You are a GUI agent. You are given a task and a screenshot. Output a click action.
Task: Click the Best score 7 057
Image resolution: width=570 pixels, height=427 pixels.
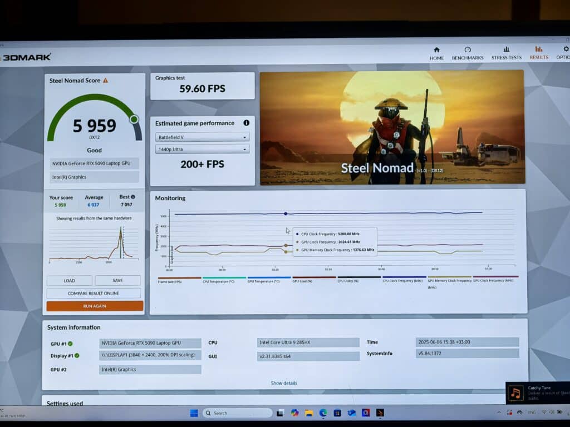pyautogui.click(x=126, y=205)
